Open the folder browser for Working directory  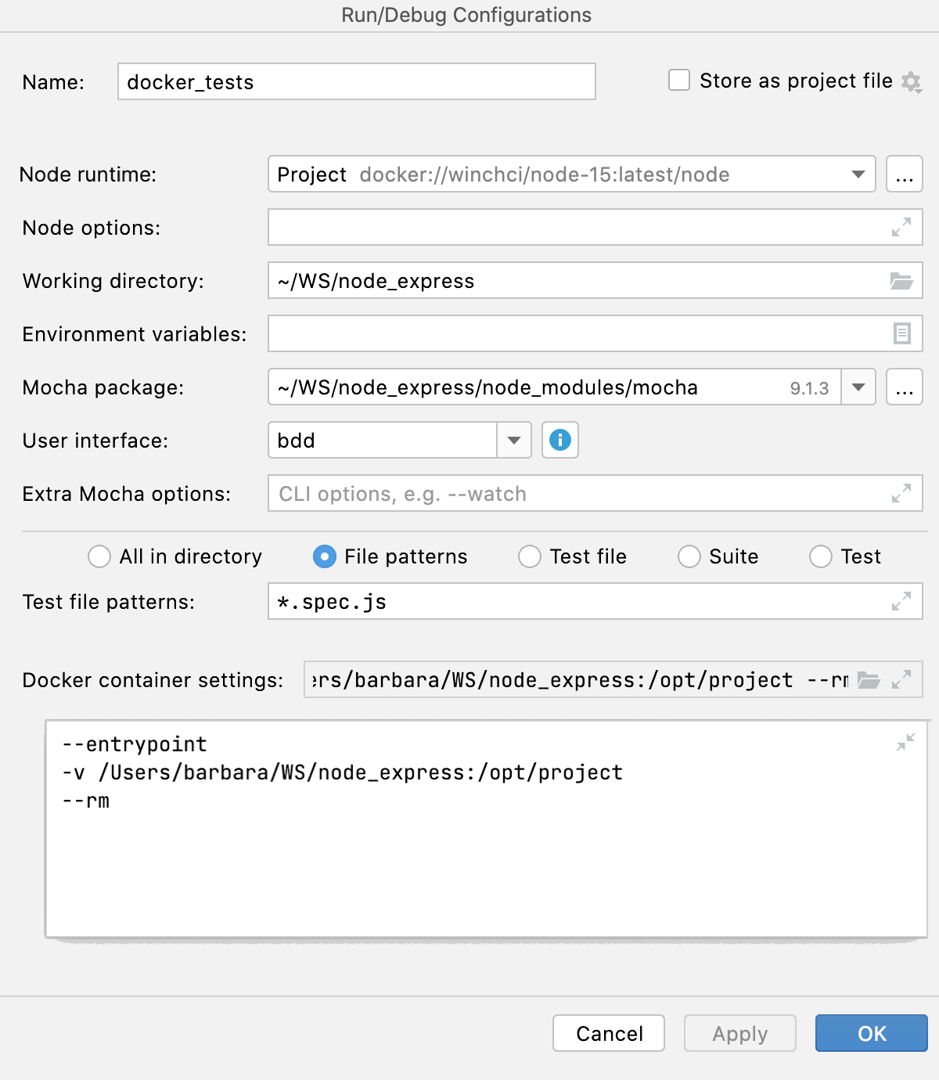click(903, 280)
